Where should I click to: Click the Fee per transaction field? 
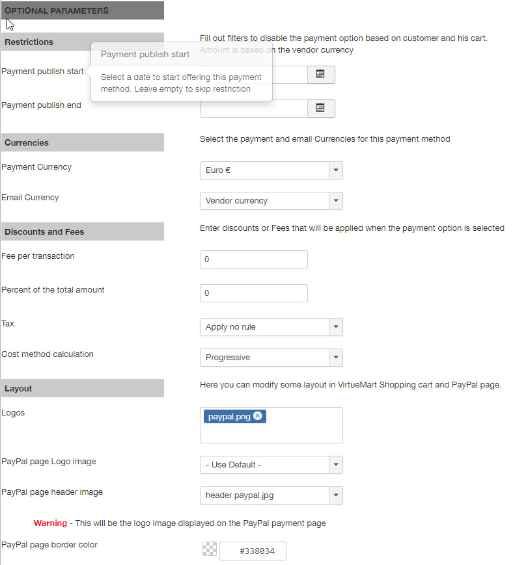[x=253, y=259]
